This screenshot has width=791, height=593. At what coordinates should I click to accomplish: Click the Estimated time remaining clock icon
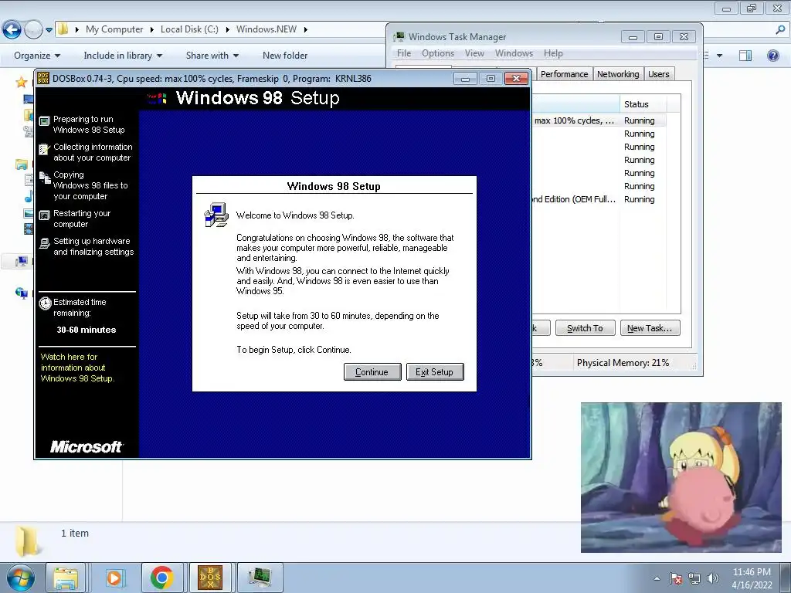tap(46, 303)
